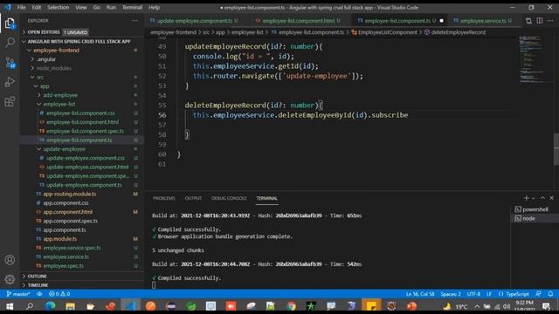559x314 pixels.
Task: Open the Terminal menu
Action: pos(132,8)
